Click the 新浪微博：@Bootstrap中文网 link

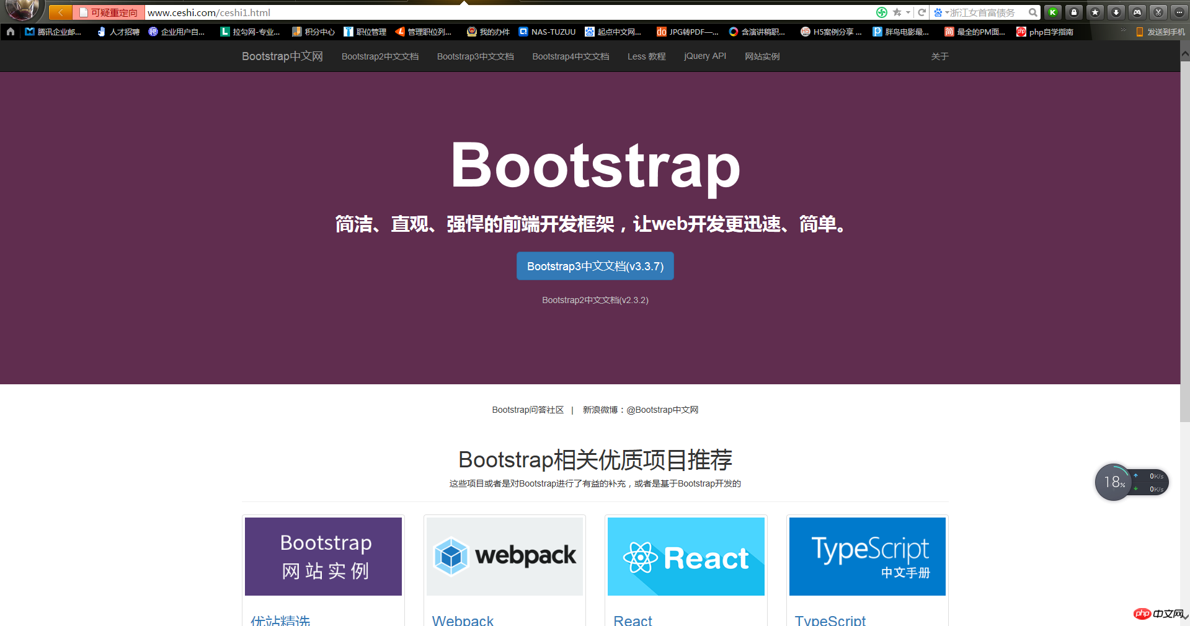(641, 410)
